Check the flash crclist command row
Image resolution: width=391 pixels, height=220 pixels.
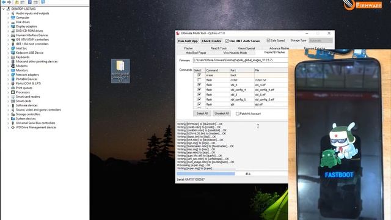pyautogui.click(x=199, y=80)
